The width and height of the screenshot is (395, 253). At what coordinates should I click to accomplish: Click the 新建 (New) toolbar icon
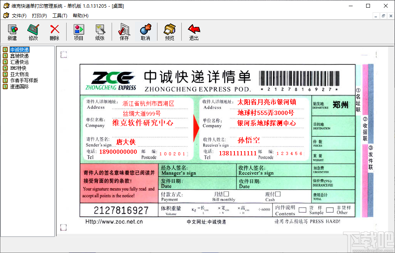coord(12,32)
